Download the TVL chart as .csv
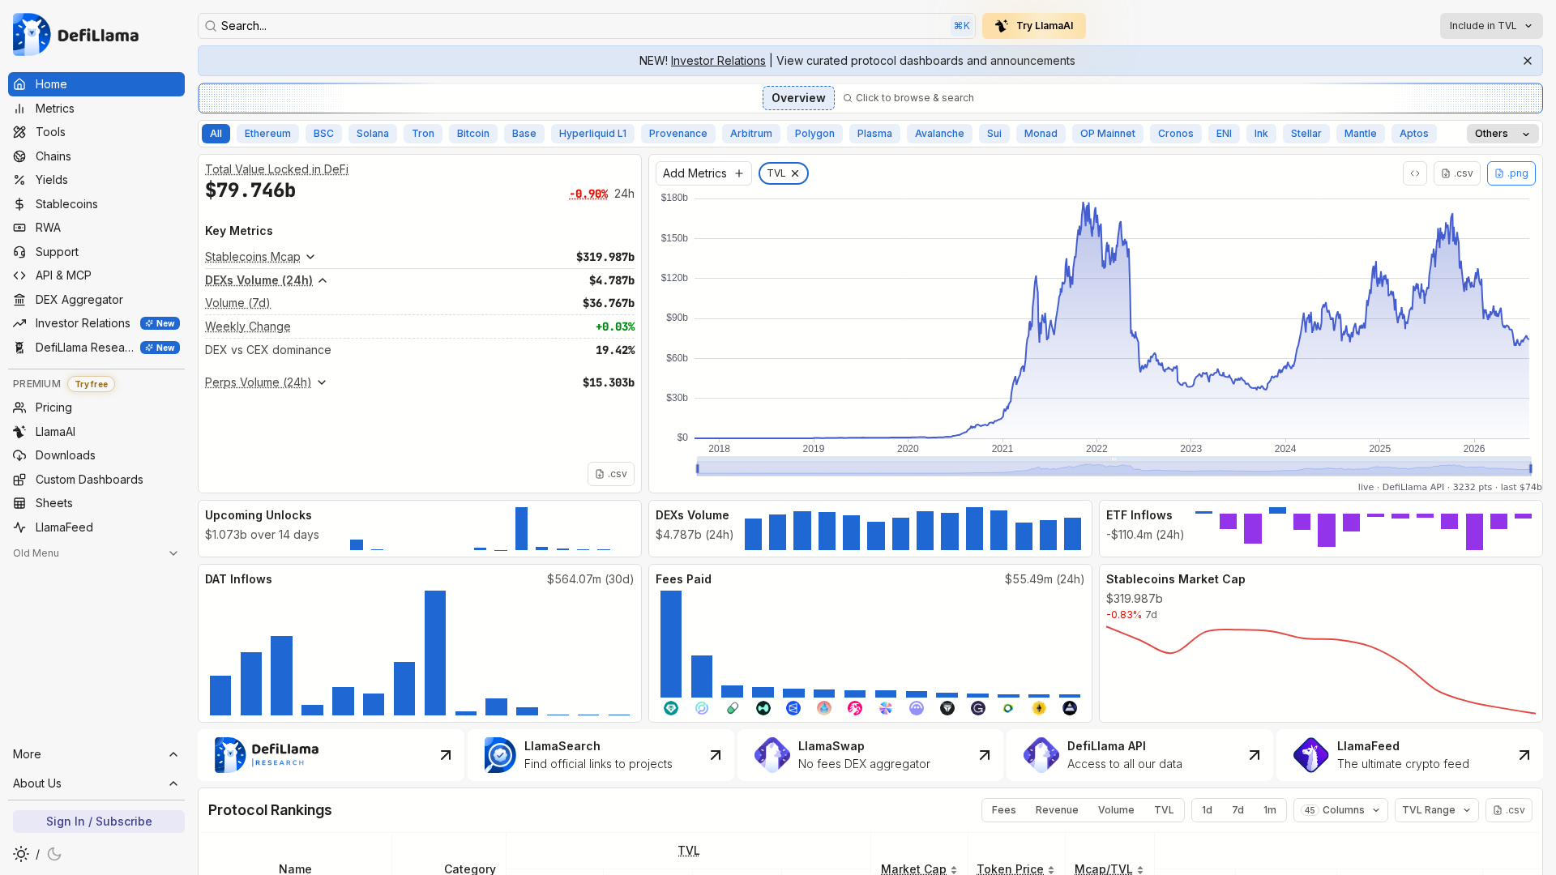 1457,173
